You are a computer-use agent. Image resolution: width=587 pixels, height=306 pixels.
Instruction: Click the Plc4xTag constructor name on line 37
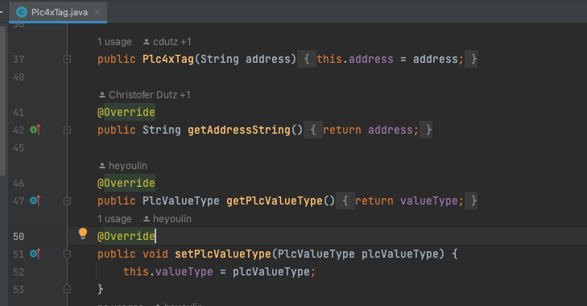click(168, 59)
